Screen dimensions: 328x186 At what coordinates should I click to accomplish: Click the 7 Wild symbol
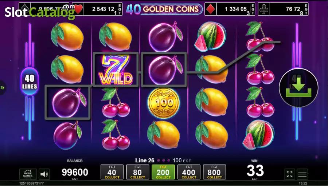click(x=116, y=70)
